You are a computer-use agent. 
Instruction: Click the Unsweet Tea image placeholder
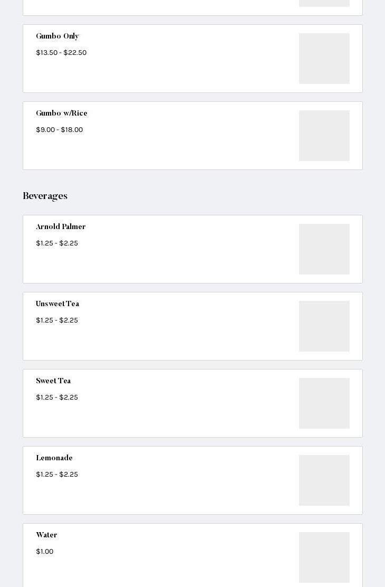324,326
